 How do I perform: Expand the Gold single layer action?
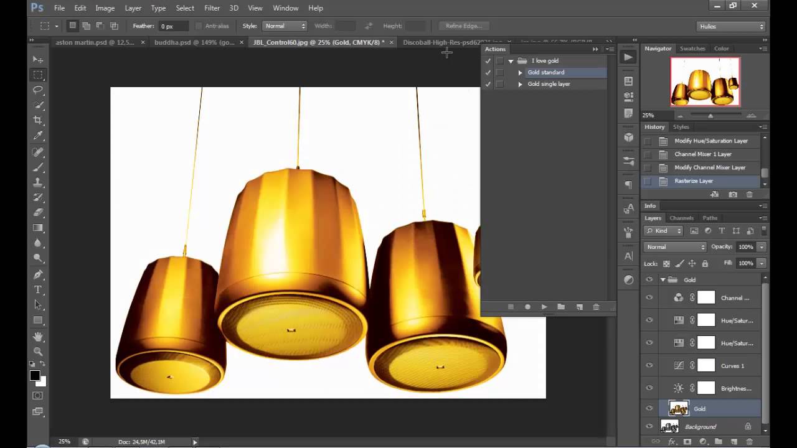520,84
